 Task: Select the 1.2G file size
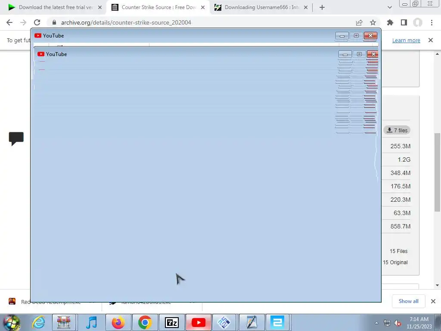point(404,159)
